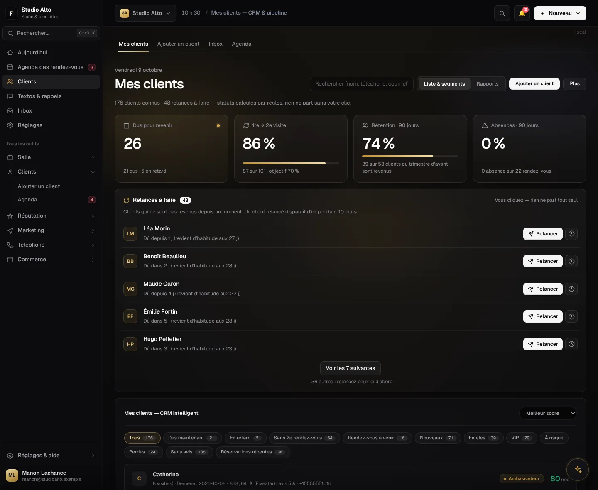Snooze Léa Morin's reminder with clock icon
Image resolution: width=598 pixels, height=490 pixels.
point(571,234)
